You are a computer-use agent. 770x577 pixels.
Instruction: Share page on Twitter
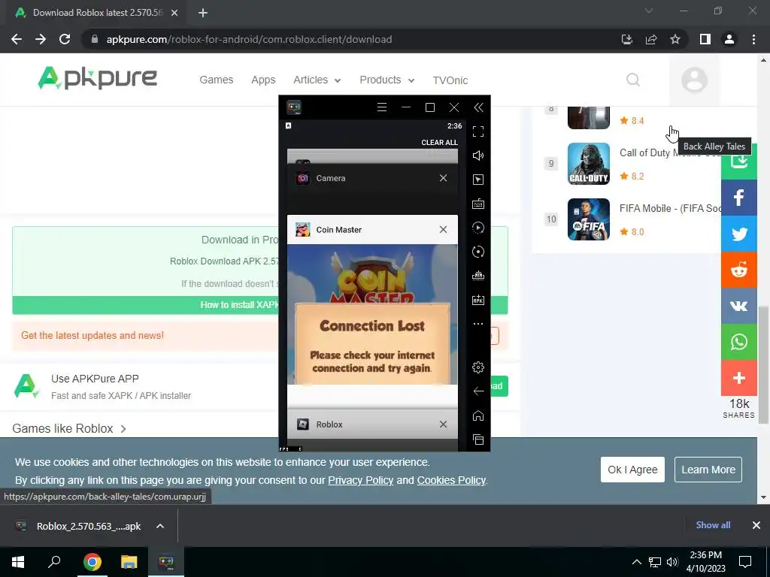tap(738, 234)
